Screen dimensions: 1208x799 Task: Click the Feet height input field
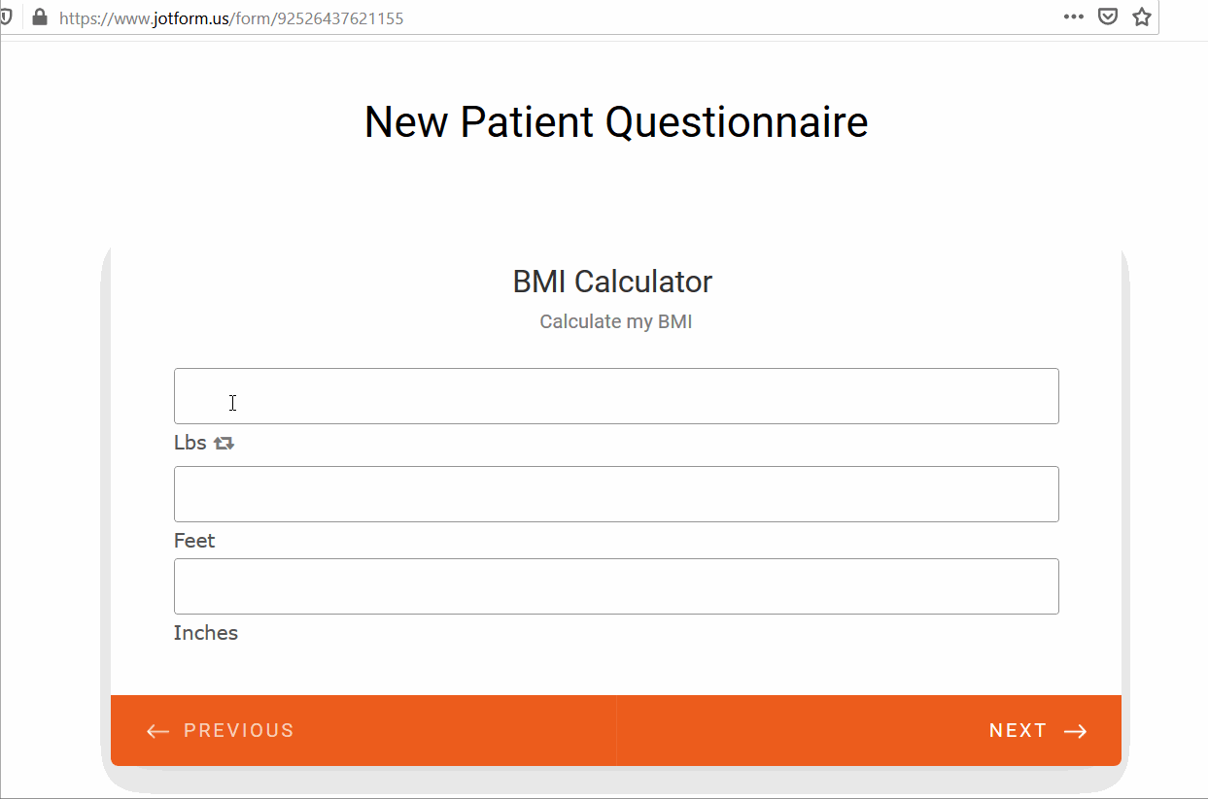point(616,493)
